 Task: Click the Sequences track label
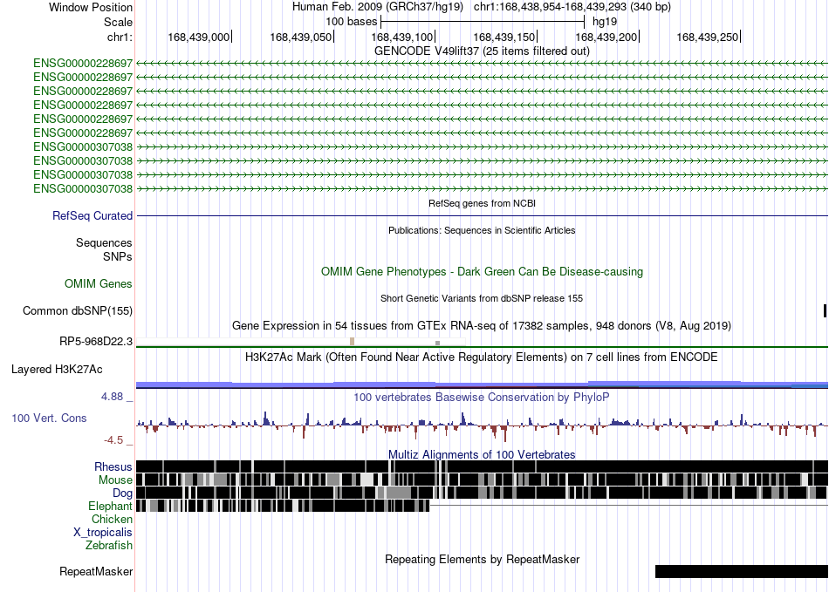[104, 243]
